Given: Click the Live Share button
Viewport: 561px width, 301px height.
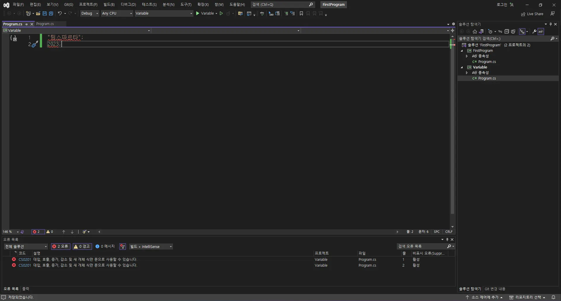Looking at the screenshot, I should 532,14.
